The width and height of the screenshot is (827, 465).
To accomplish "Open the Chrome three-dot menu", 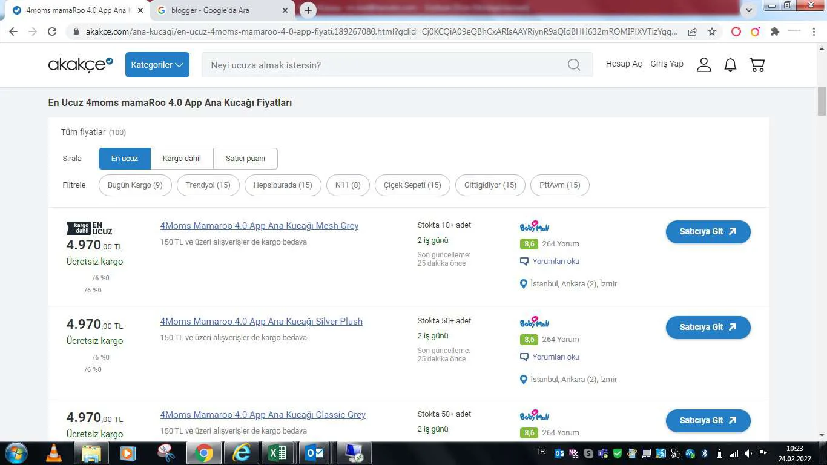I will tap(815, 31).
